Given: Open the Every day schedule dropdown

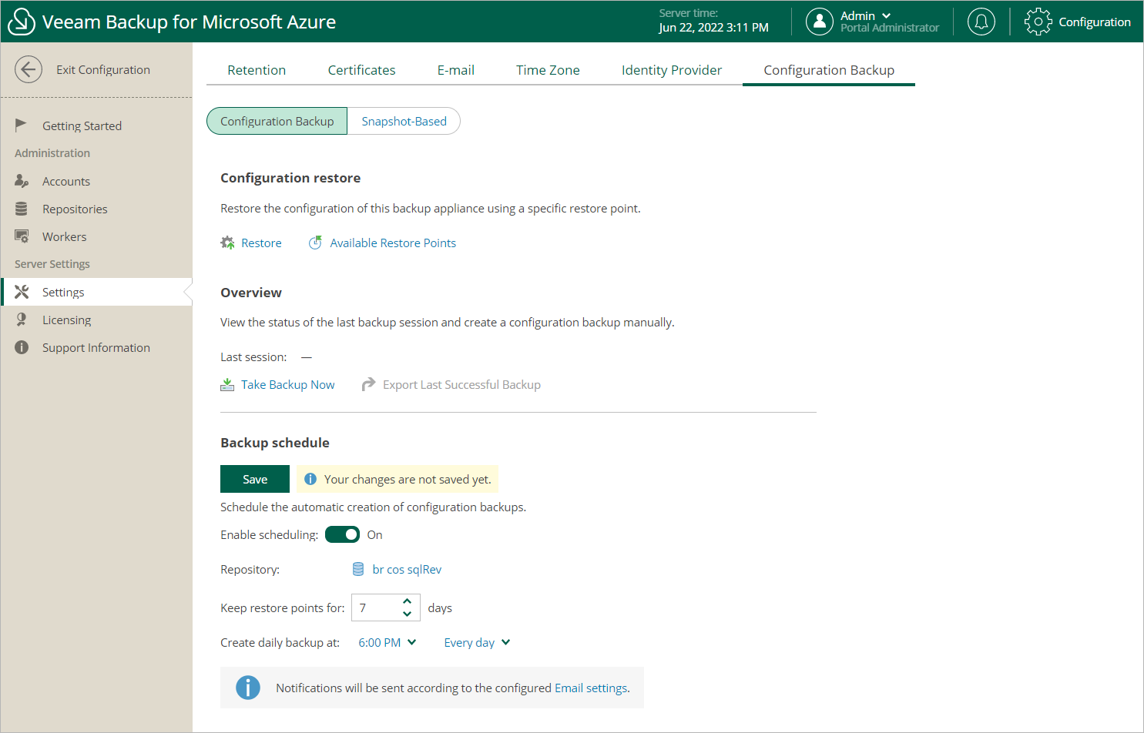Looking at the screenshot, I should coord(477,642).
